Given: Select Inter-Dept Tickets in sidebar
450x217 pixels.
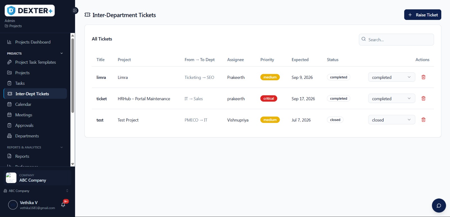Looking at the screenshot, I should click(x=35, y=94).
